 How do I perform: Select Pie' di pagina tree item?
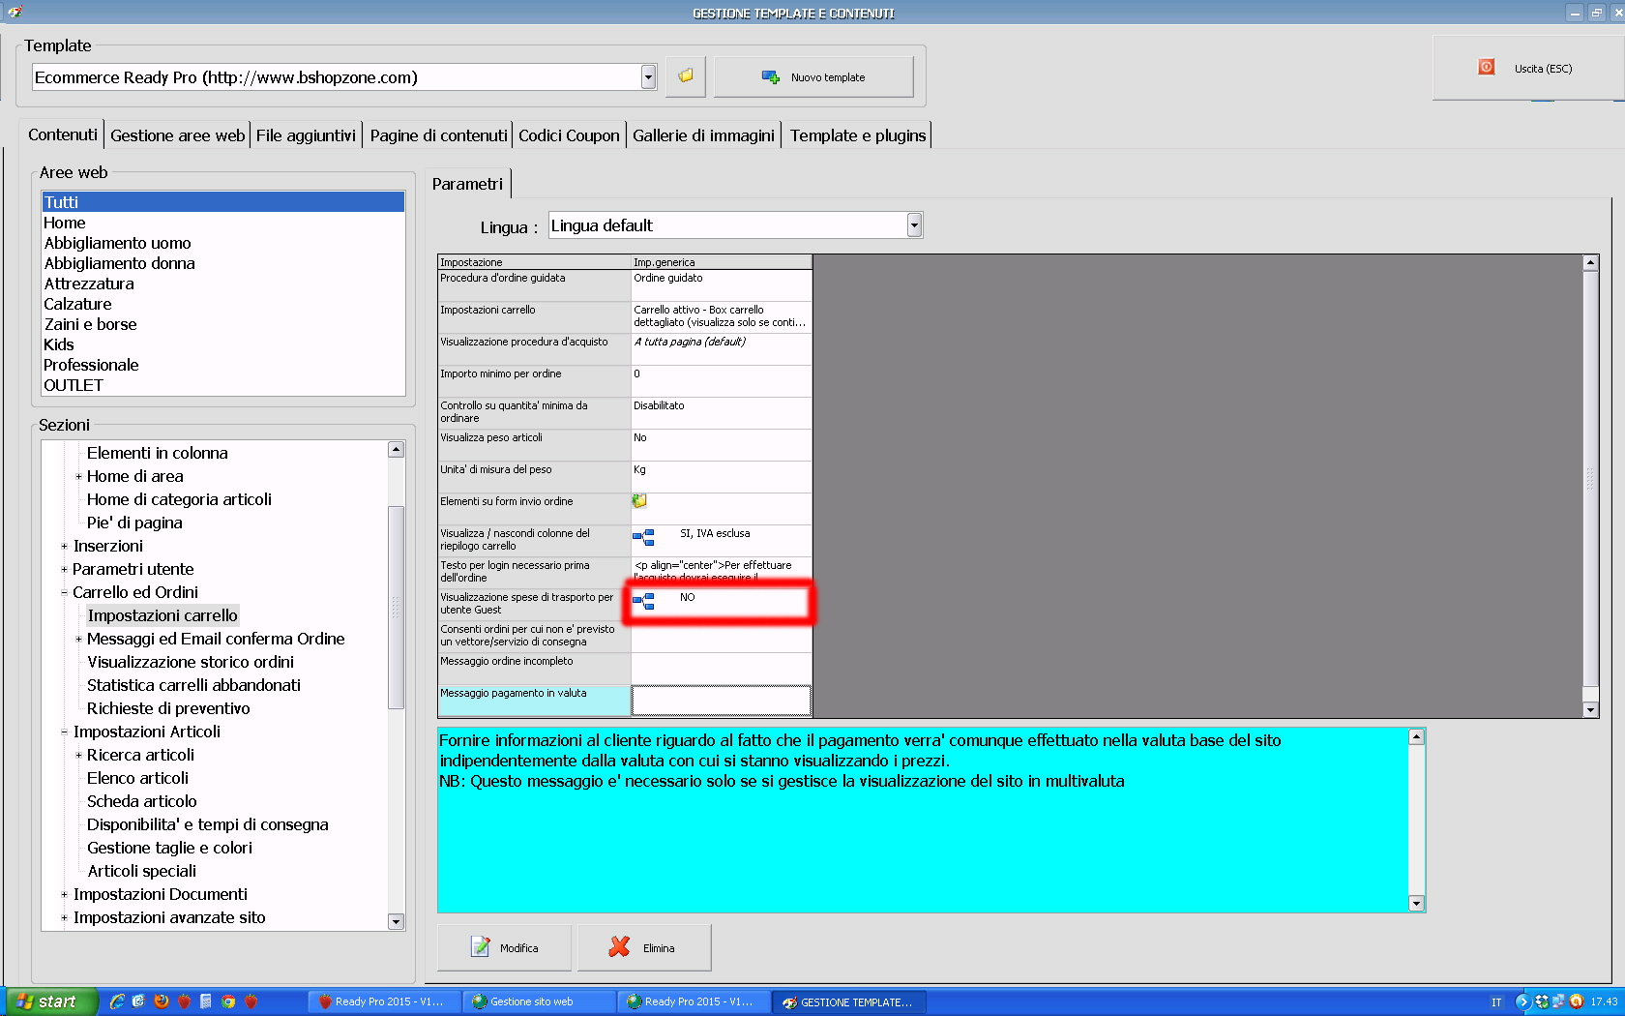(134, 523)
